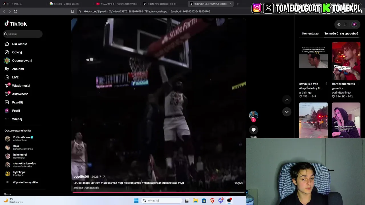Open kykclippa followed account

[x=15, y=173]
